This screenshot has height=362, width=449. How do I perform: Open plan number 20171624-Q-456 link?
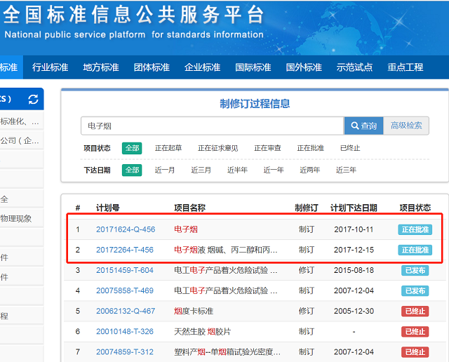126,229
